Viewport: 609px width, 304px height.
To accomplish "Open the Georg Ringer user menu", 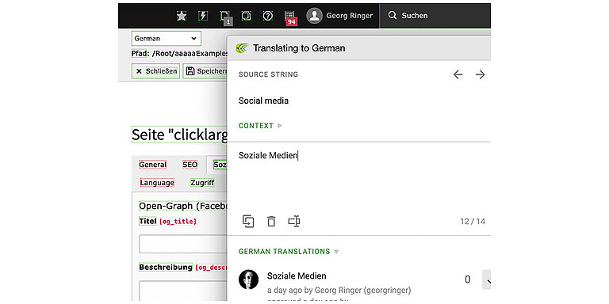I will click(340, 16).
